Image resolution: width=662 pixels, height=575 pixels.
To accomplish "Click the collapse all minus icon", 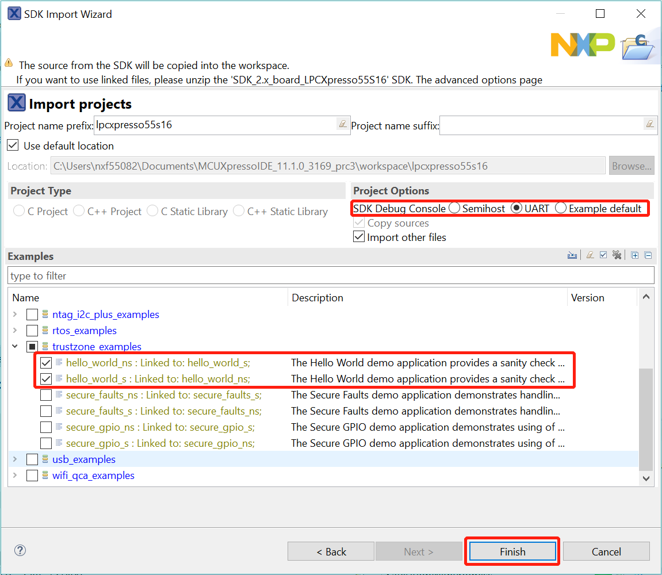I will (648, 255).
